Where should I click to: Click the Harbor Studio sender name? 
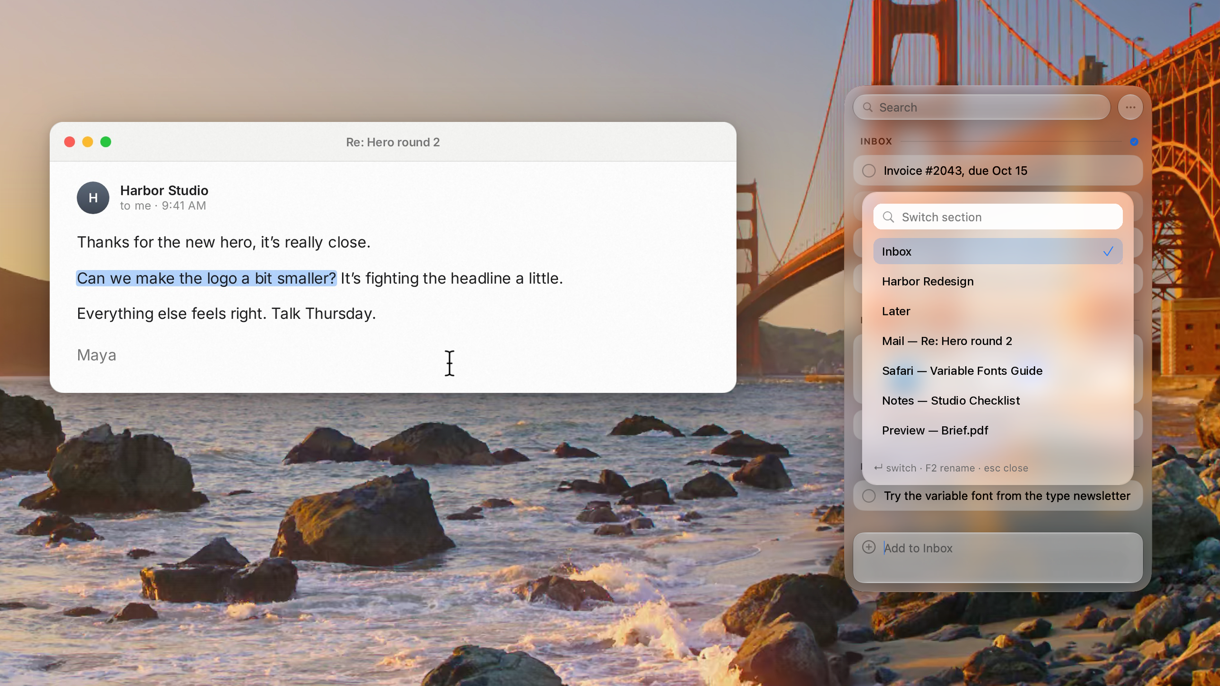[x=164, y=191]
